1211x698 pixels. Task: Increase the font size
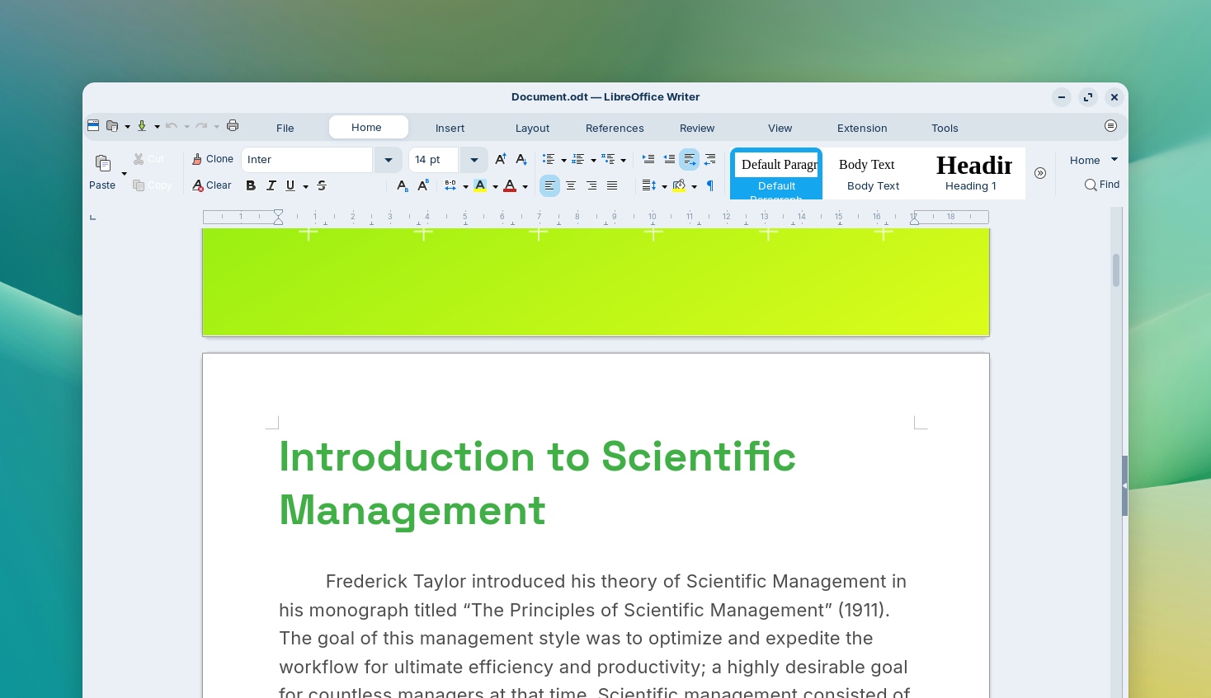pyautogui.click(x=501, y=159)
